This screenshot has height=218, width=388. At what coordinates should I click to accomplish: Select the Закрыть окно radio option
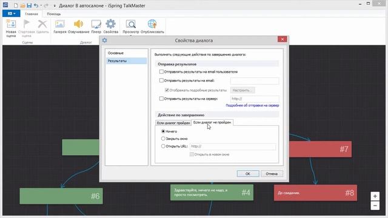(x=163, y=139)
